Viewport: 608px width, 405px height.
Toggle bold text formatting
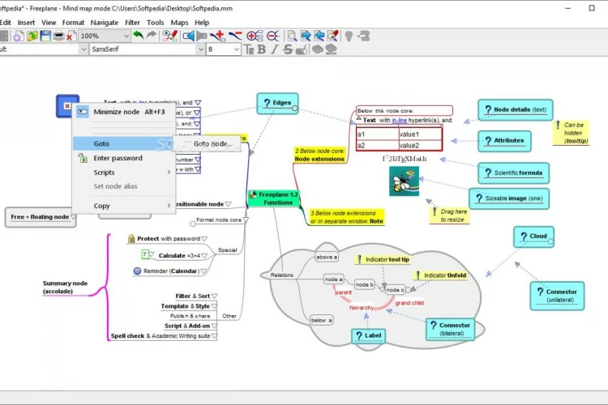[261, 49]
